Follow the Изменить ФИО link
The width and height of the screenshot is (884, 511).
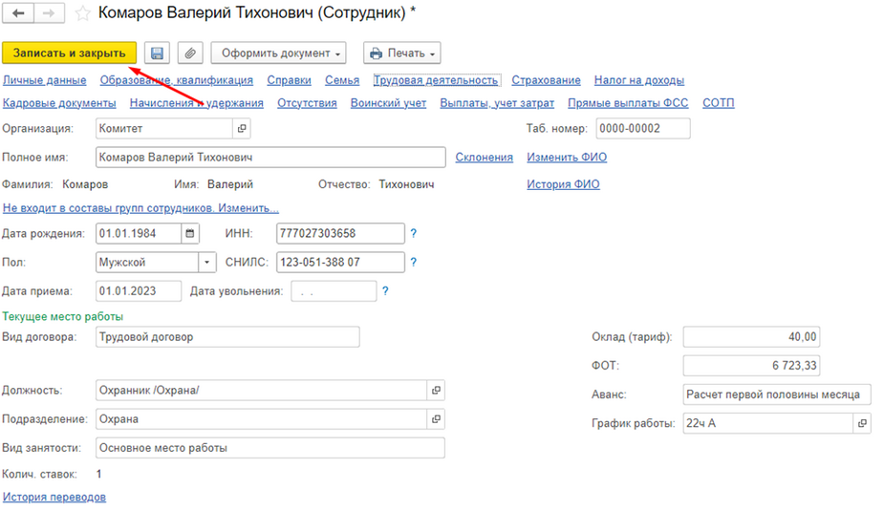click(567, 157)
